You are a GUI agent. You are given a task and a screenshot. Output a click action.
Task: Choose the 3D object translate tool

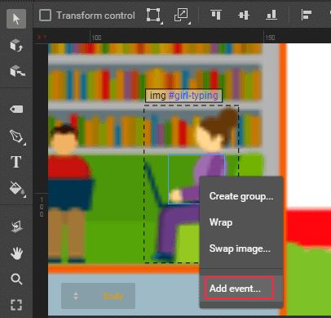click(x=17, y=71)
